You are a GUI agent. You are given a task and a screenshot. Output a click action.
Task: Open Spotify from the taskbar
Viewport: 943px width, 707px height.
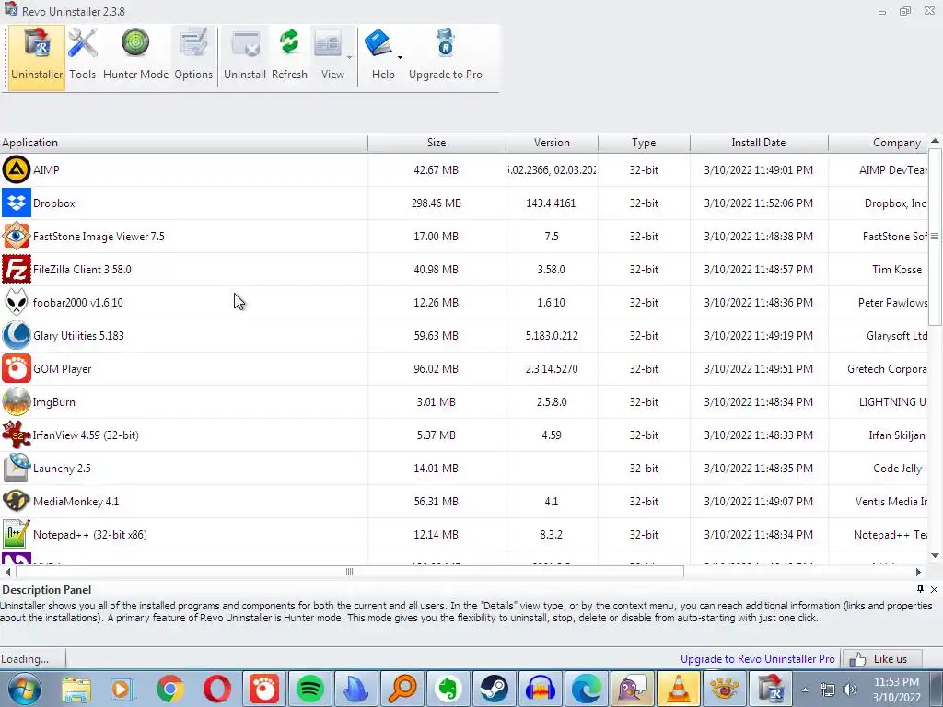309,689
